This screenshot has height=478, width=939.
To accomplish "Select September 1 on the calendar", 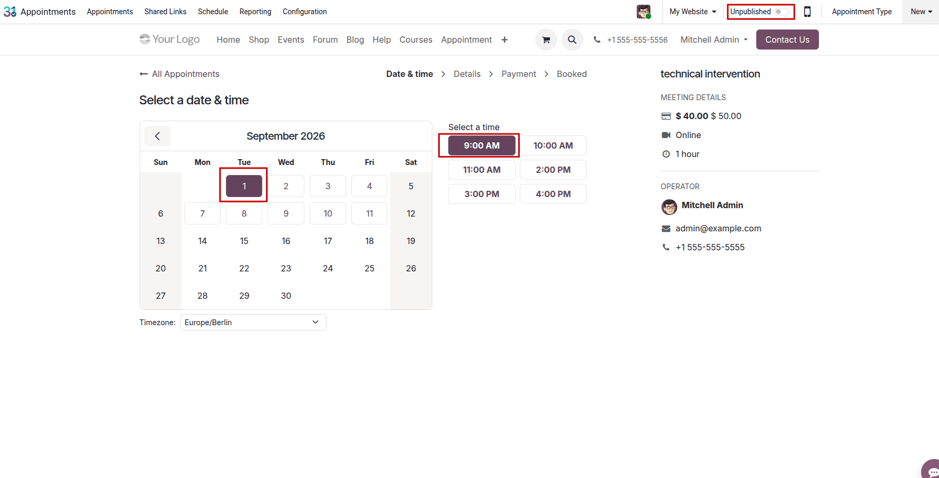I will click(x=244, y=186).
